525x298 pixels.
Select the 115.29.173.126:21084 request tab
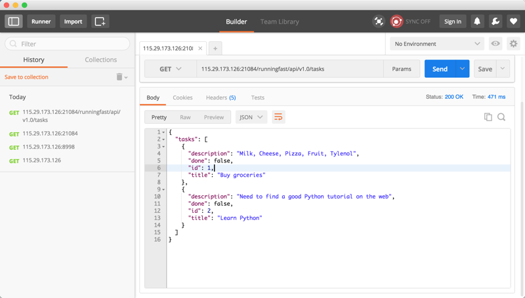(x=168, y=48)
